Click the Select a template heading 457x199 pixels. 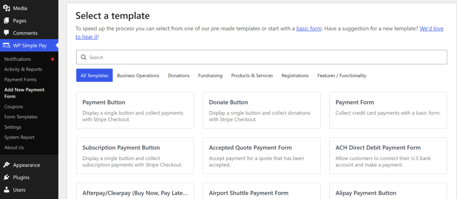pos(112,16)
